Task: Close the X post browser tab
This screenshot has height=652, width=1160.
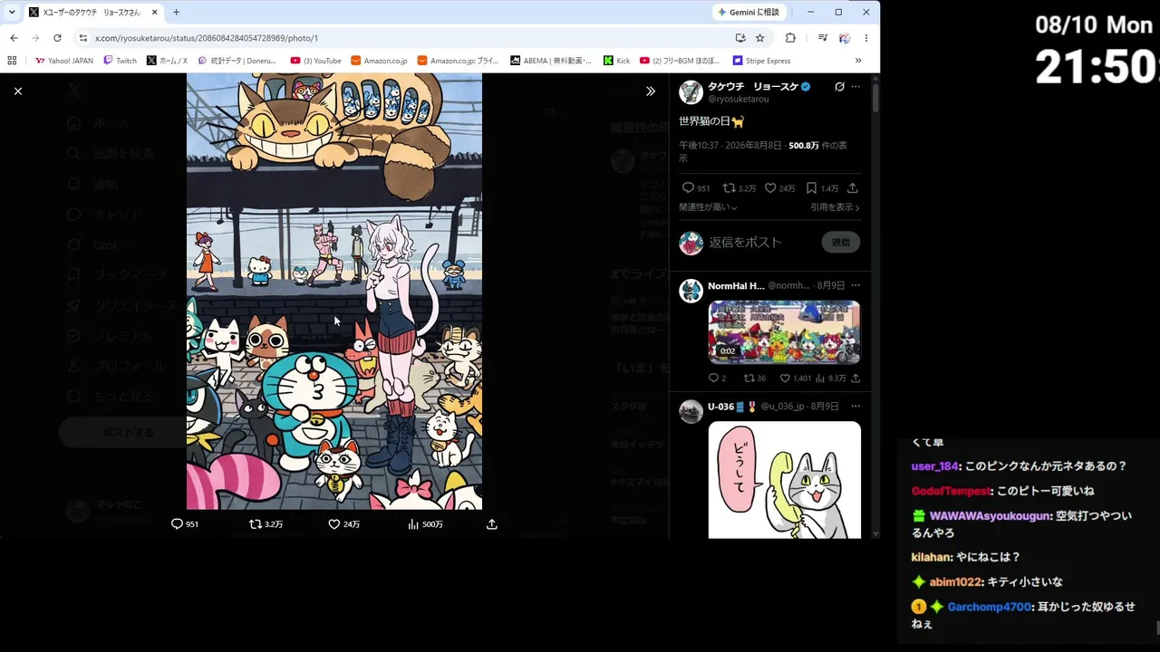Action: (154, 13)
